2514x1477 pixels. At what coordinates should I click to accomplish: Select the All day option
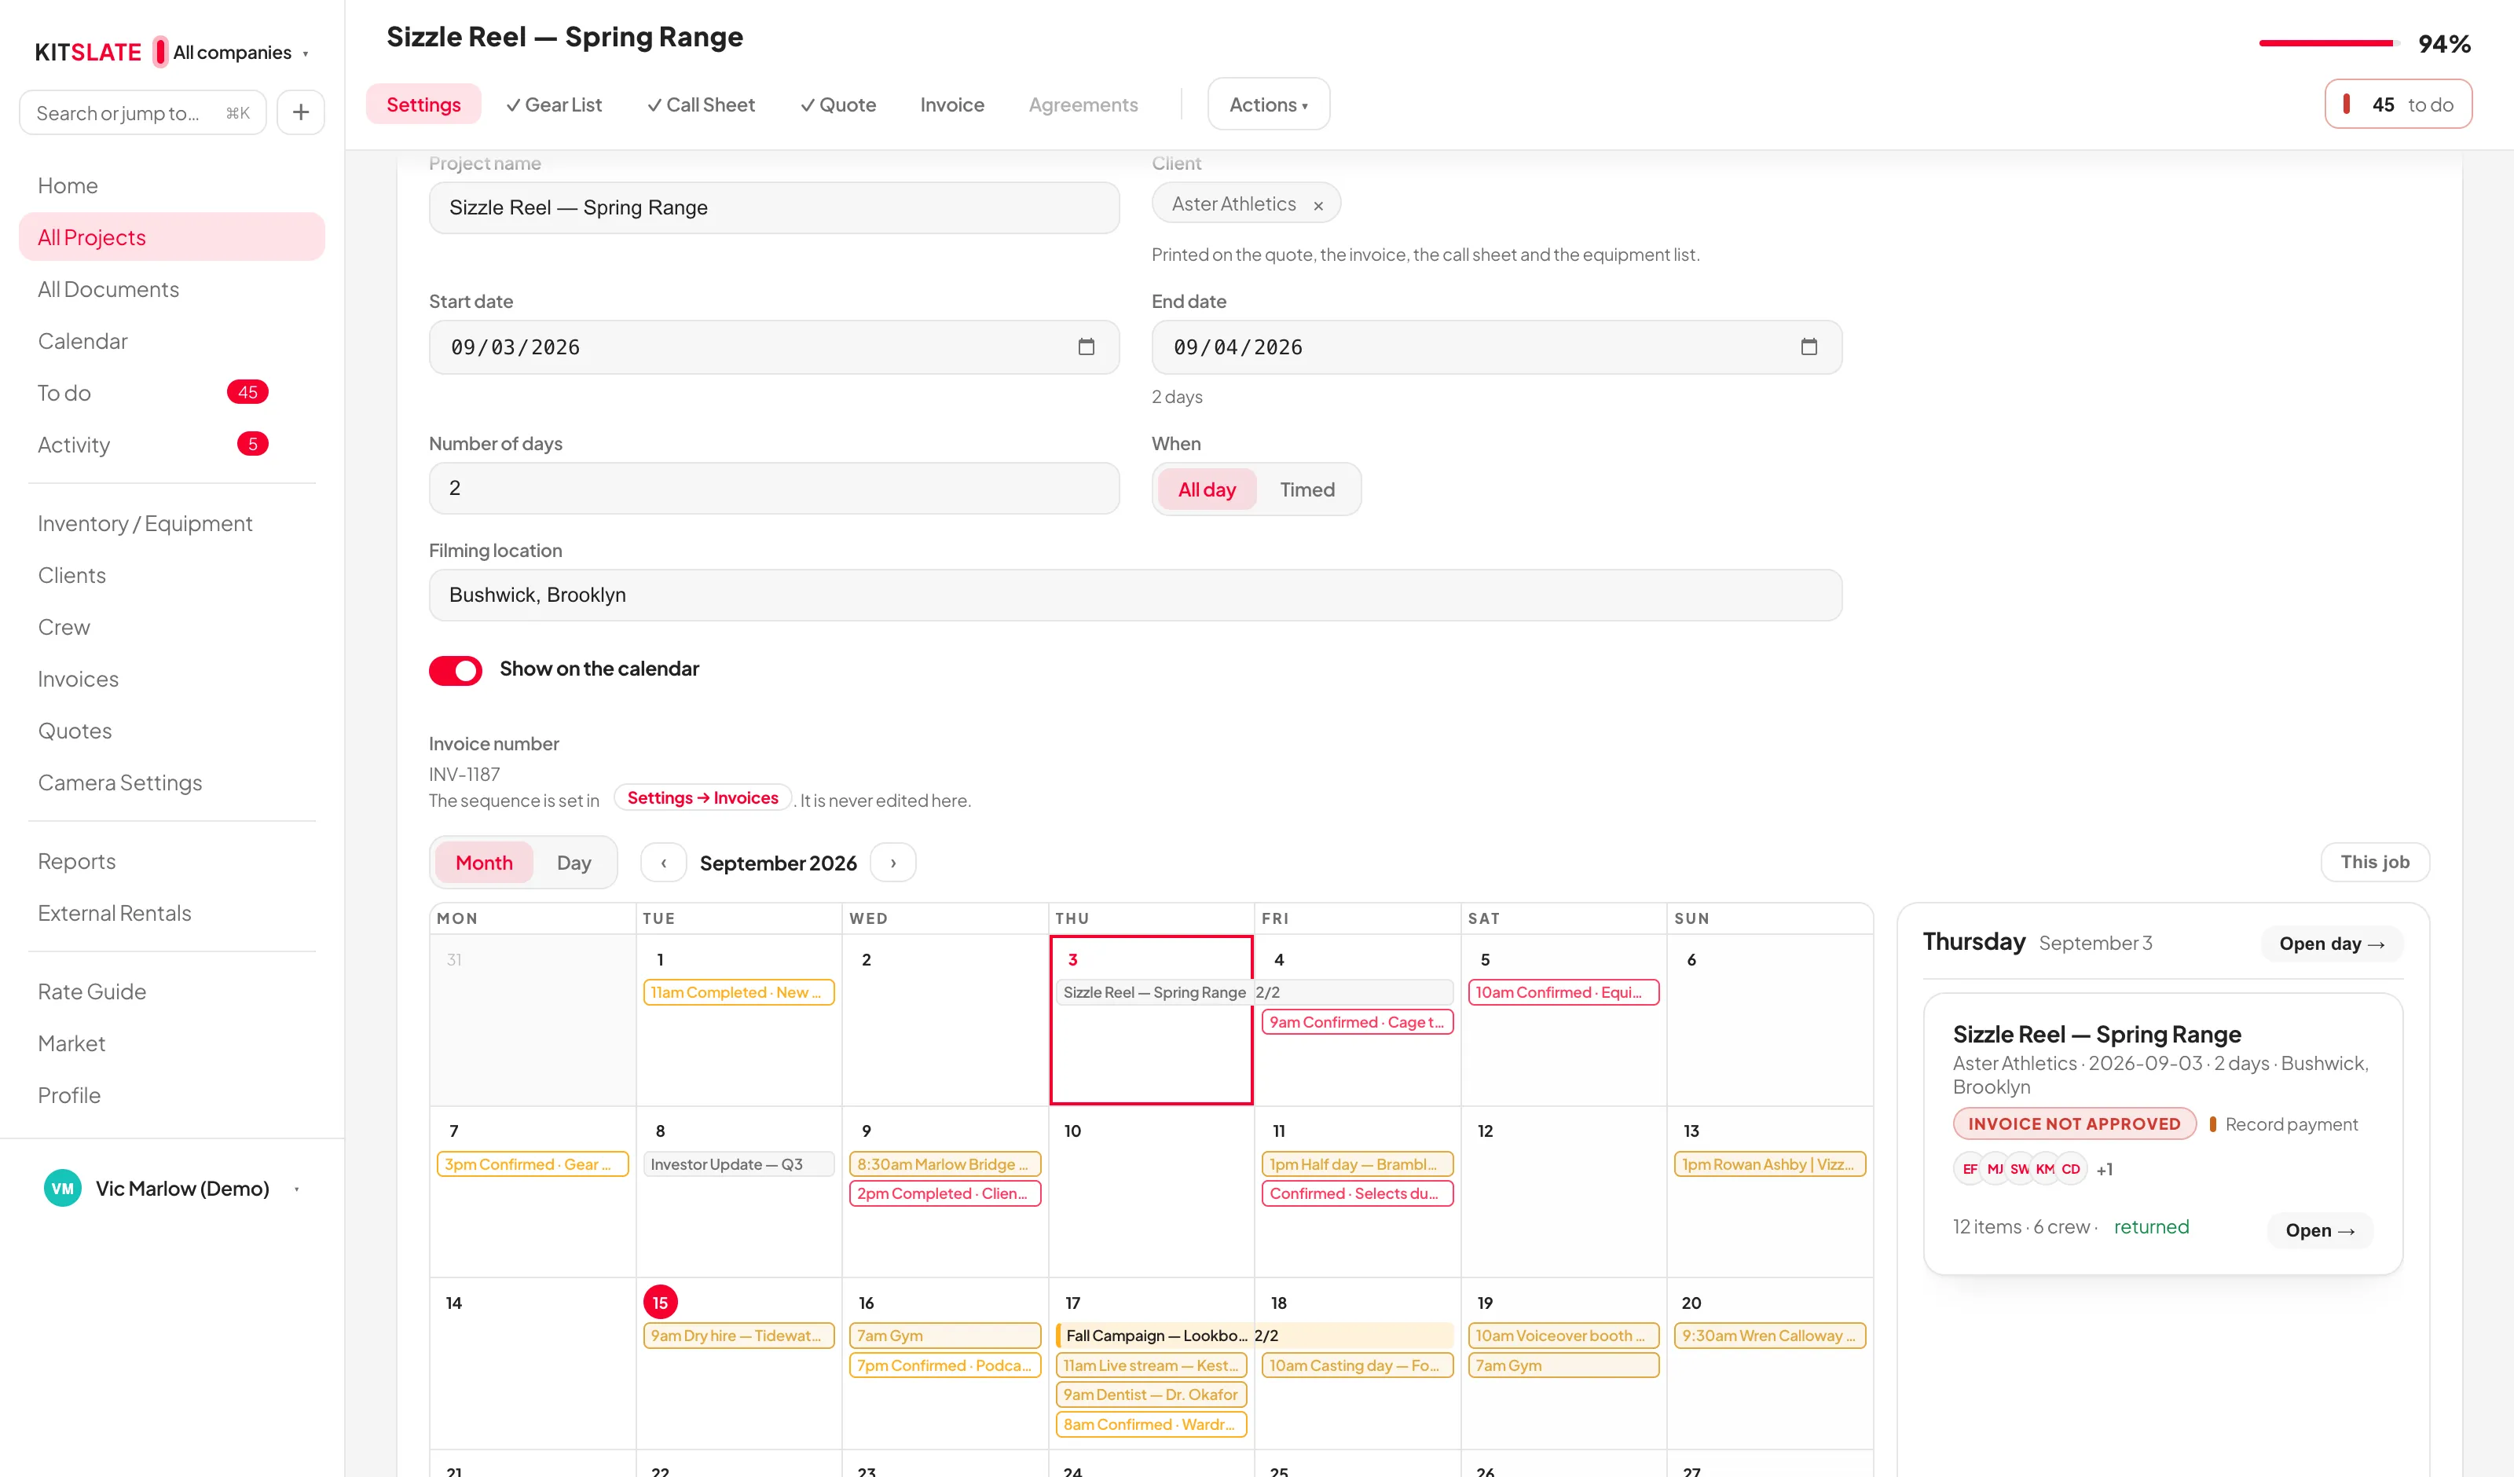1206,489
